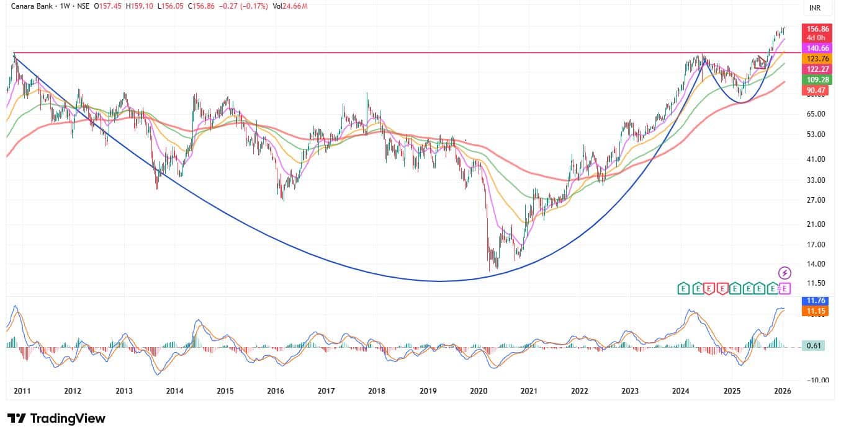Viewport: 841px width, 437px height.
Task: Click the 2024 year on time axis
Action: pos(681,391)
